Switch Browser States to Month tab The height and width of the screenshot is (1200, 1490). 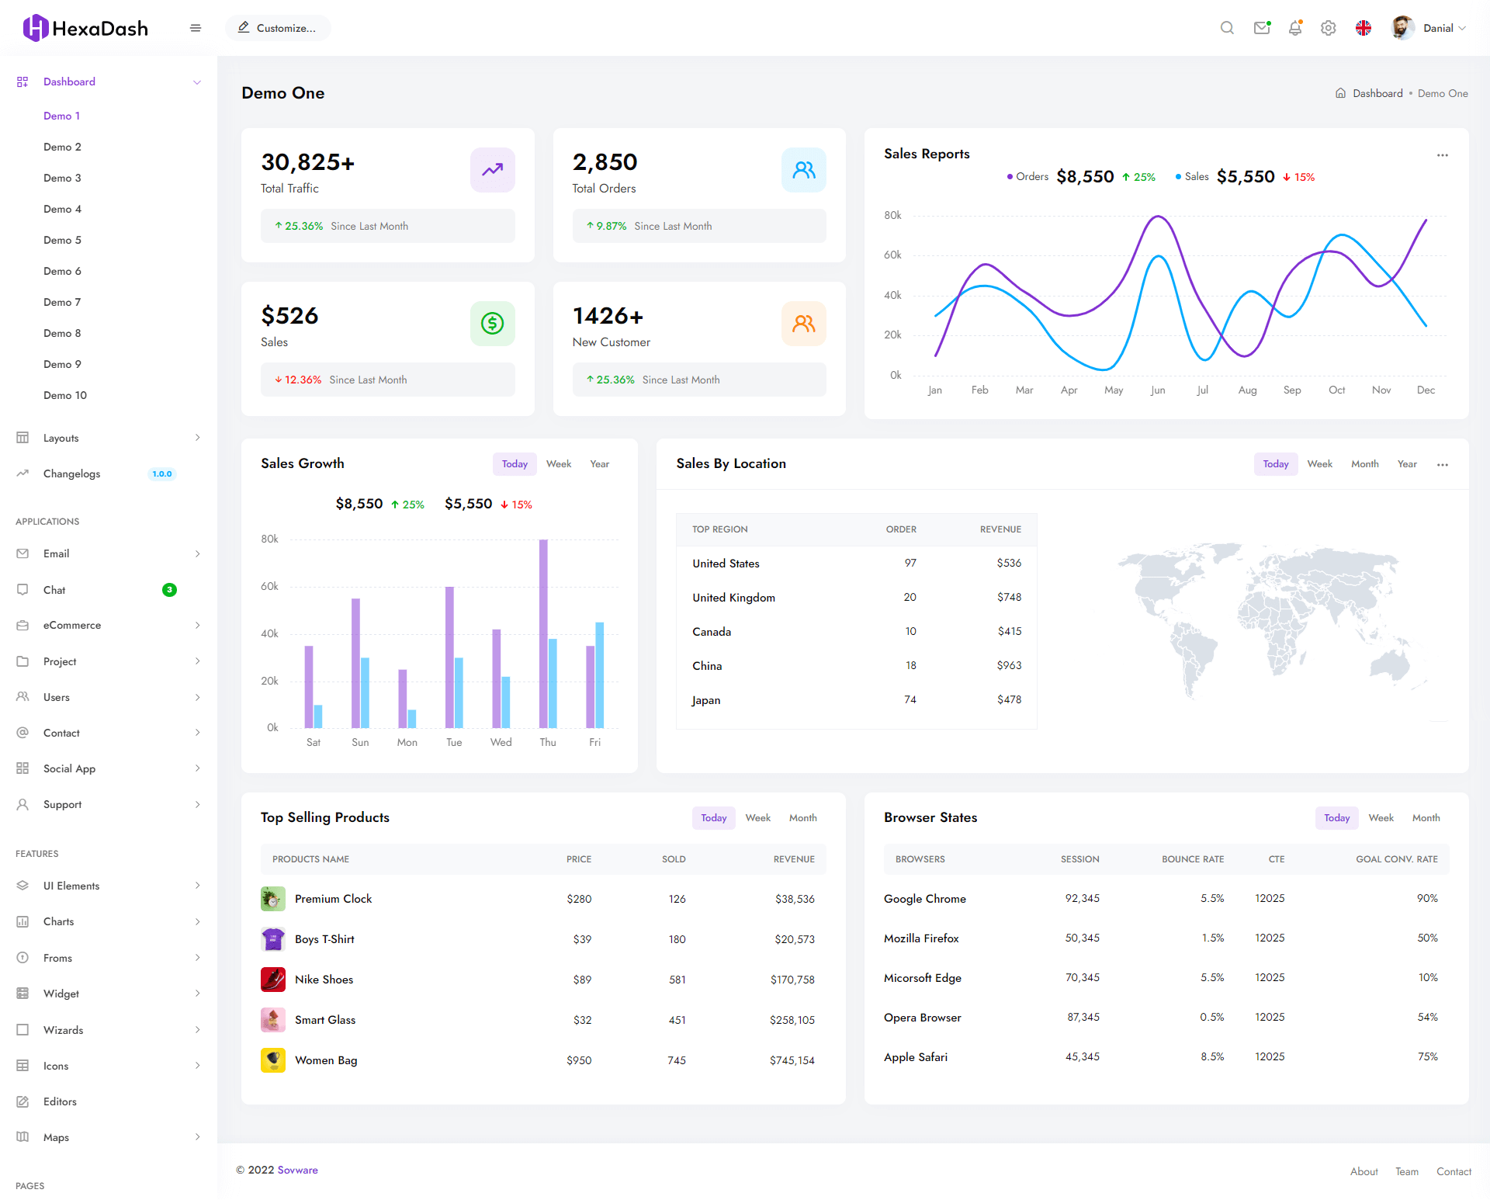pyautogui.click(x=1426, y=817)
